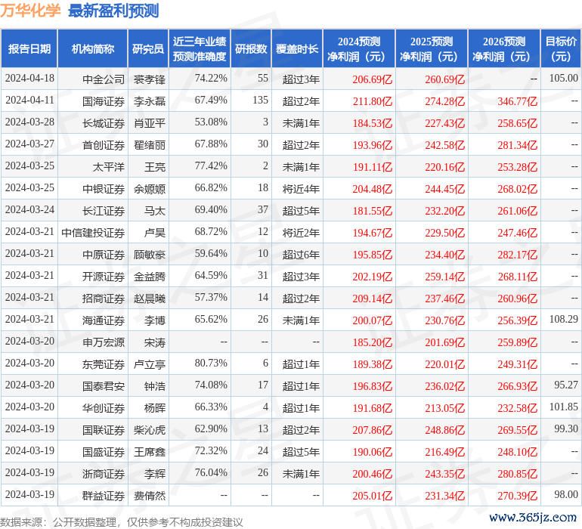Viewport: 582px width, 529px height.
Task: Click the 2026预测净利润 column header
Action: (x=504, y=49)
